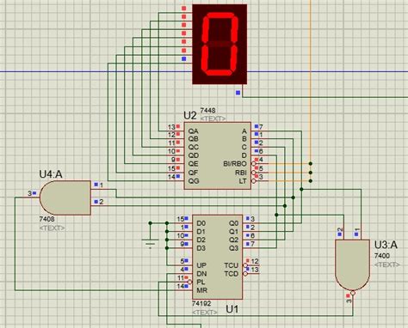The image size is (408, 328).
Task: Click the U1 reference label
Action: [232, 309]
